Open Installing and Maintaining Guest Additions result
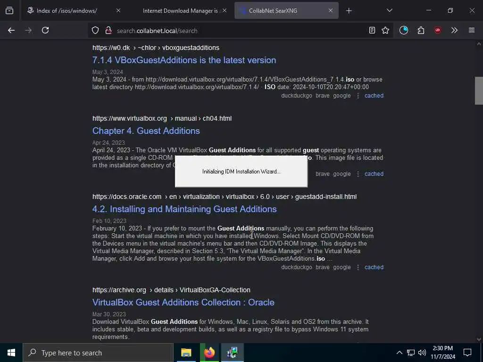The image size is (483, 362). coord(184,209)
